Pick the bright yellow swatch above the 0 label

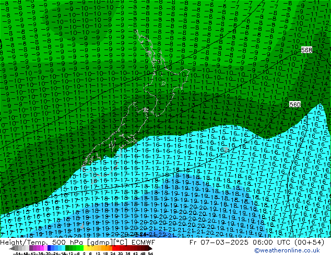click(x=85, y=249)
